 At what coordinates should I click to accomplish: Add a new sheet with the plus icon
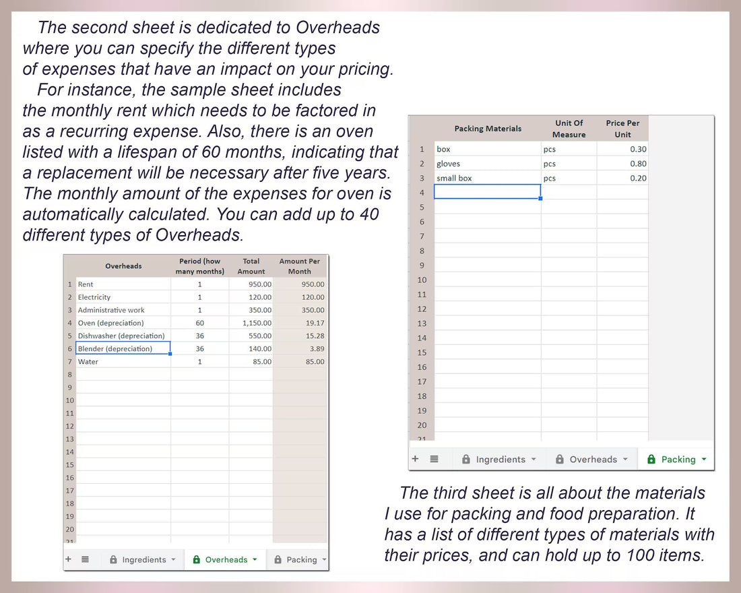pos(68,559)
